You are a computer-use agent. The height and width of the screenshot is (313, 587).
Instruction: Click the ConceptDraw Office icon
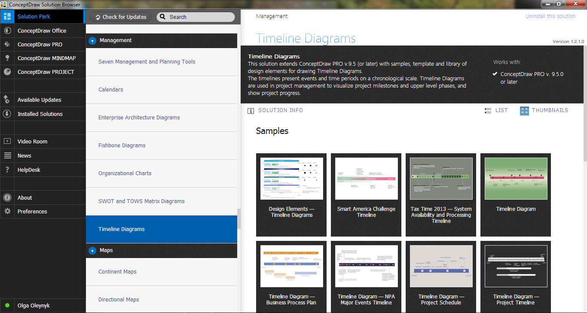point(7,30)
